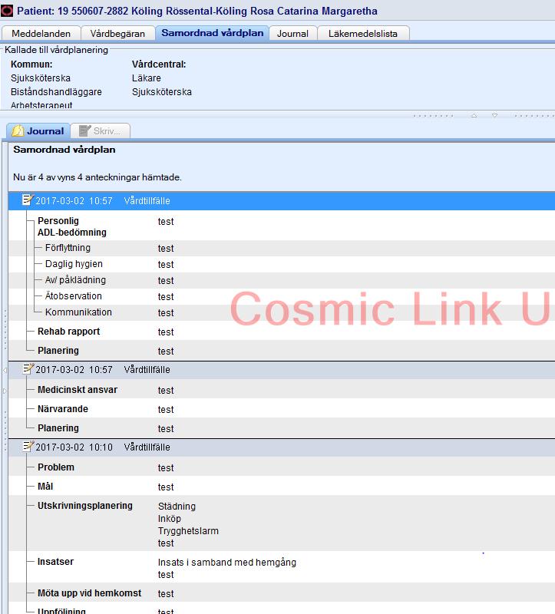Click the 'Biståndshandläggare' entry under Kommun
The image size is (555, 614).
coord(56,92)
